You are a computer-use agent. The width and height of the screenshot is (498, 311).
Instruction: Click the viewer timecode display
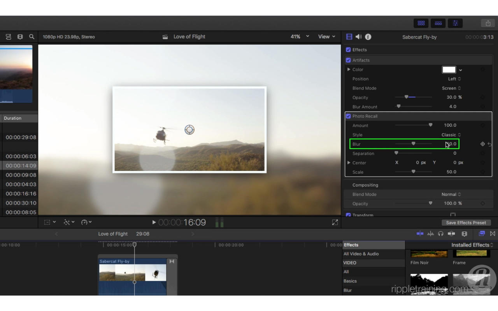tap(182, 222)
